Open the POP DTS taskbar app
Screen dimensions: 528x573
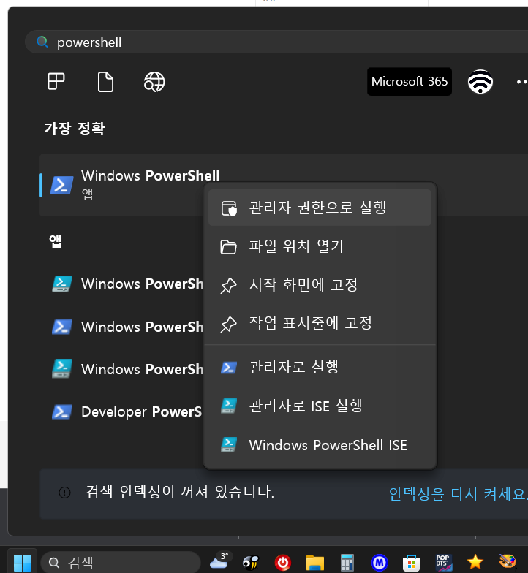click(443, 563)
